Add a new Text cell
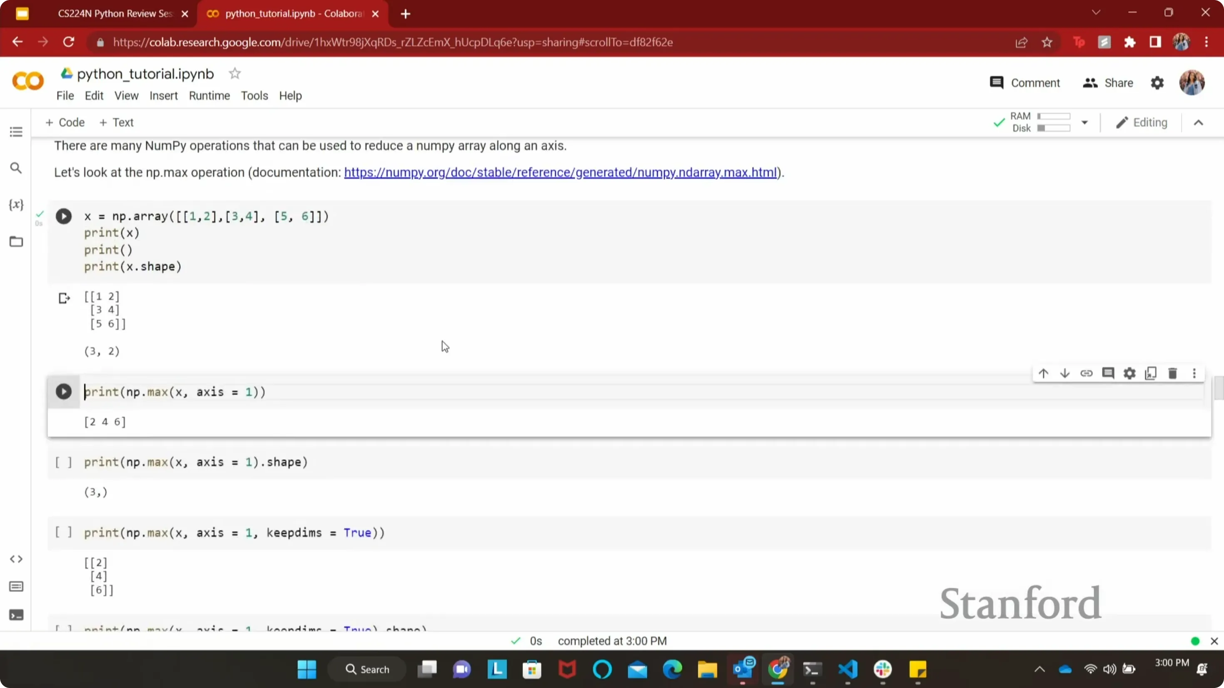The height and width of the screenshot is (688, 1224). (117, 123)
